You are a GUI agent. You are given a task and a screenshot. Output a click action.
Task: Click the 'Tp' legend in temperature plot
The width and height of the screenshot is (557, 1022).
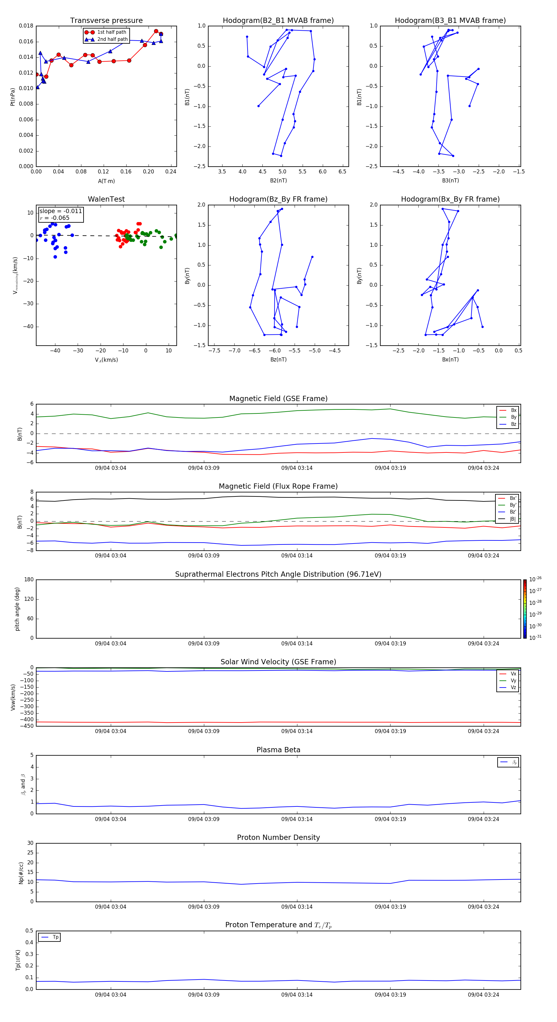tap(50, 937)
